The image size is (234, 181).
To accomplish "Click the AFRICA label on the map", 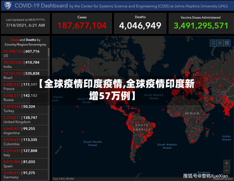I will [x=192, y=113].
